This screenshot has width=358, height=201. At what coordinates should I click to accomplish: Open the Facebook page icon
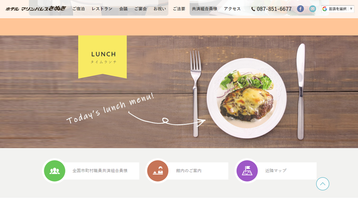click(x=300, y=9)
